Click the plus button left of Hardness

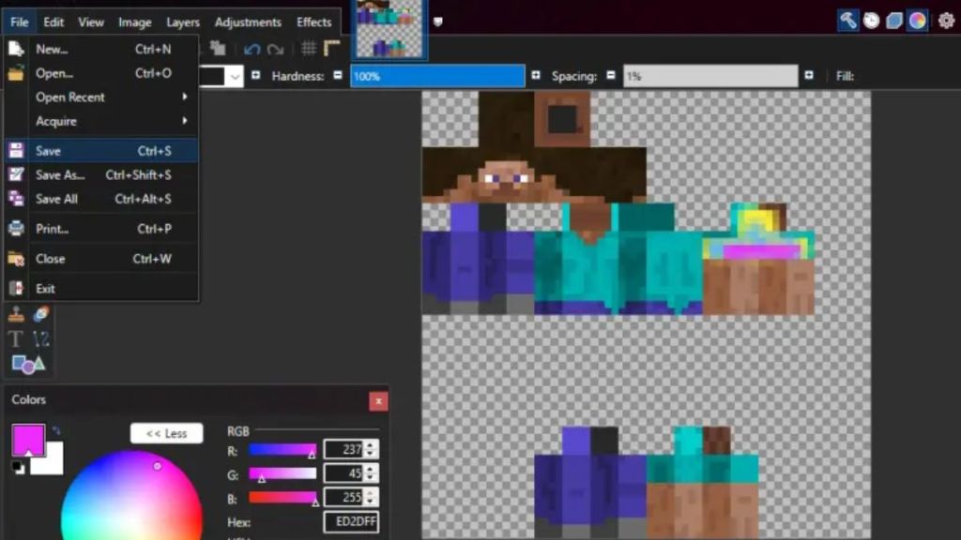tap(255, 75)
